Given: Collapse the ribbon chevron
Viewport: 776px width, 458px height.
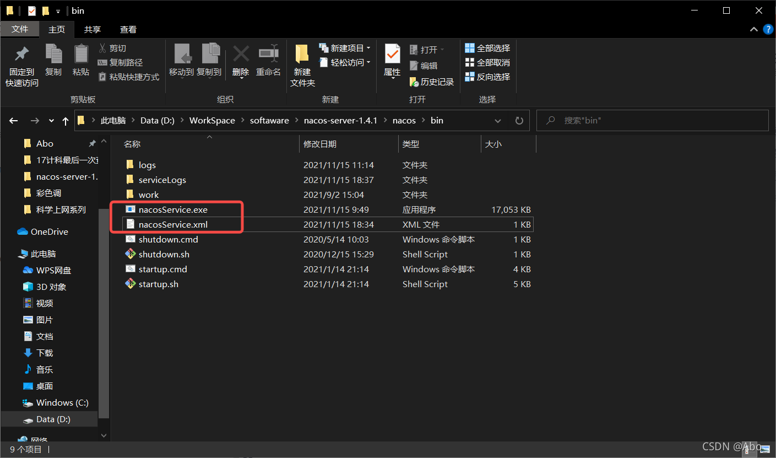Looking at the screenshot, I should click(x=753, y=29).
